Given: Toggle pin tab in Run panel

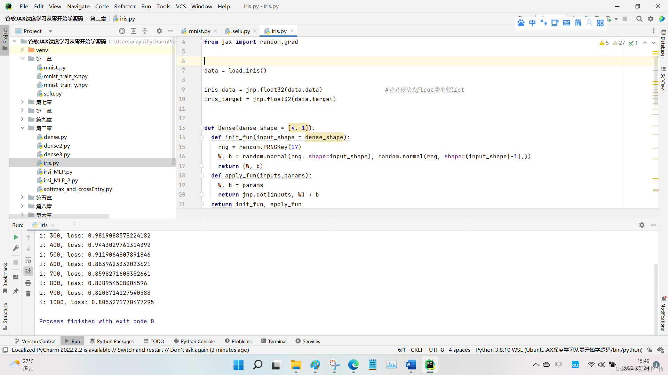Looking at the screenshot, I should 16,291.
